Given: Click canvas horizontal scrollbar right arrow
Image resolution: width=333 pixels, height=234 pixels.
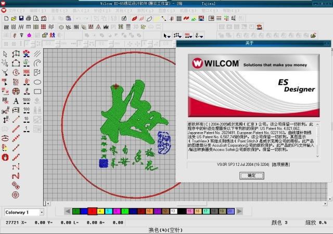Looking at the screenshot, I should [x=325, y=203].
